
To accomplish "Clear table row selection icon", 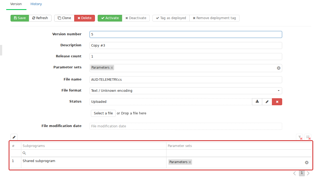I will (308, 137).
